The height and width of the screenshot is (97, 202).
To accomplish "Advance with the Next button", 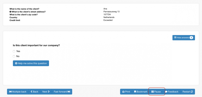I will 46,92.
